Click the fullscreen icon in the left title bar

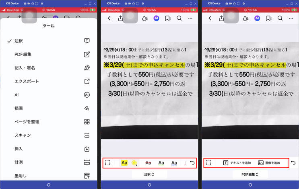click(x=37, y=4)
